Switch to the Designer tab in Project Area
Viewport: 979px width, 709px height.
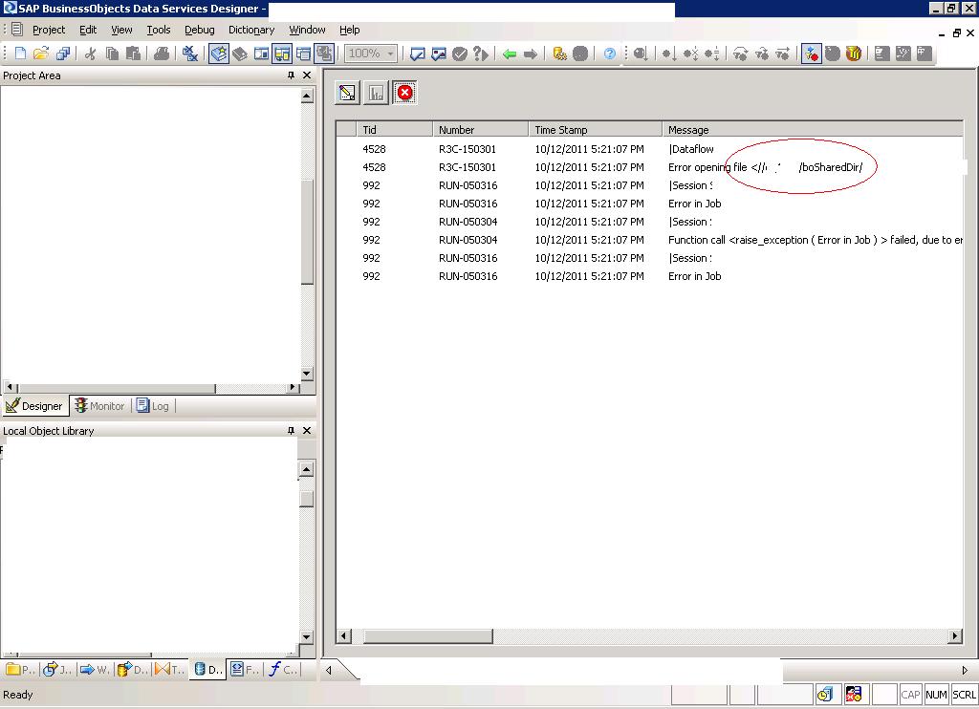[x=35, y=406]
